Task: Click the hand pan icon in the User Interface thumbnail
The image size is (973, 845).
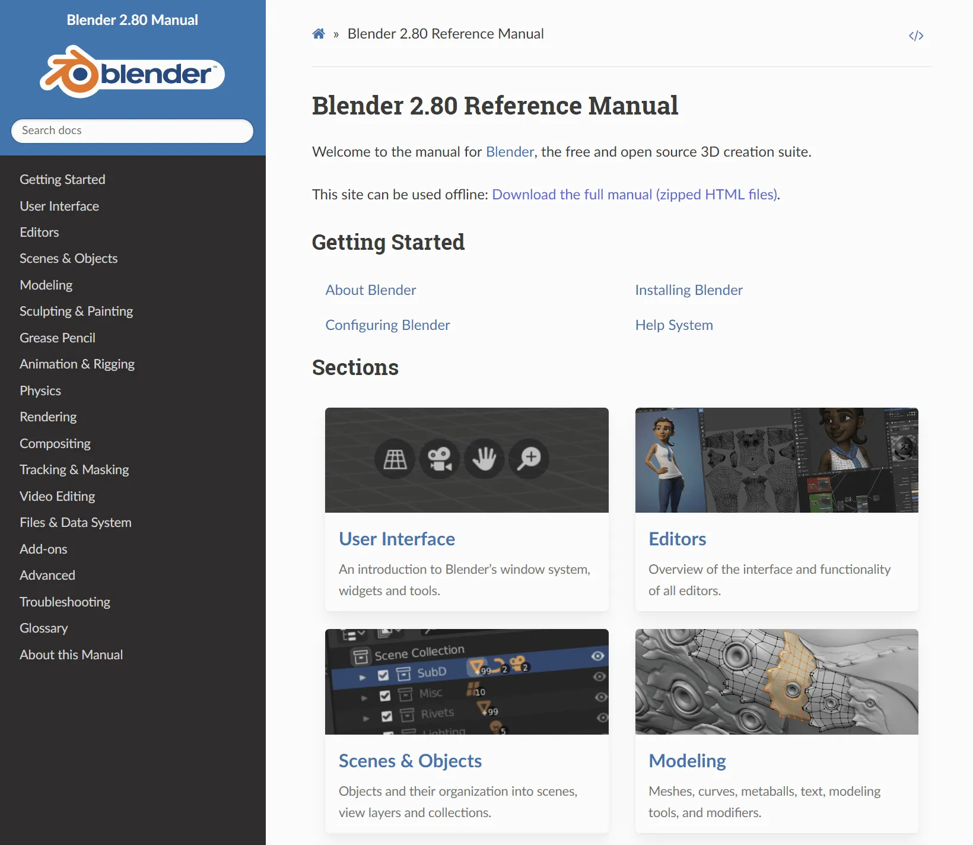Action: click(x=484, y=459)
